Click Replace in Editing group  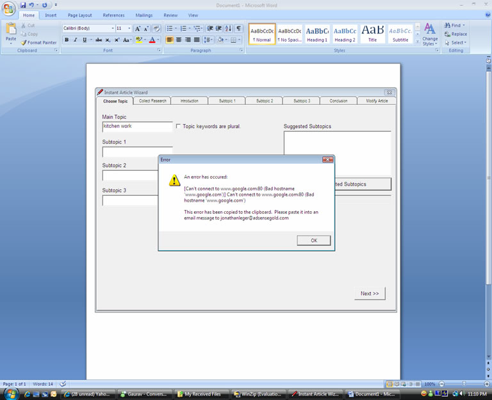click(456, 34)
